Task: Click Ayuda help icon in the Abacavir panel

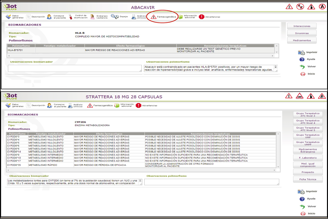Action: 302,59
